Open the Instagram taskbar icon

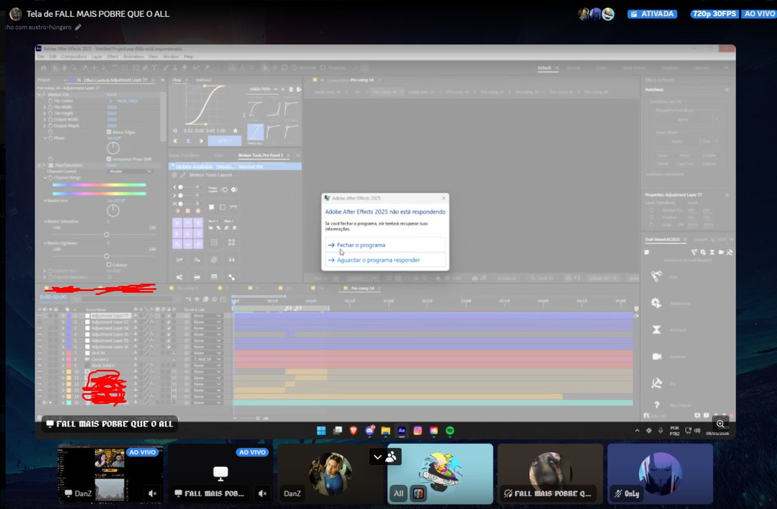coord(418,430)
